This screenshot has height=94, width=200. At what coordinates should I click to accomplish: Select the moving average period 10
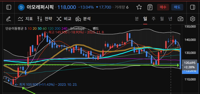pos(29,29)
